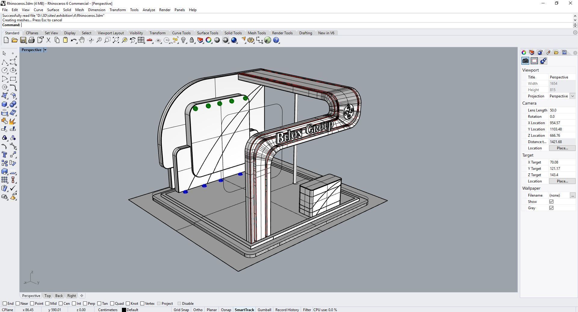
Task: Choose Zoom Extents in the toolbar
Action: click(x=116, y=40)
